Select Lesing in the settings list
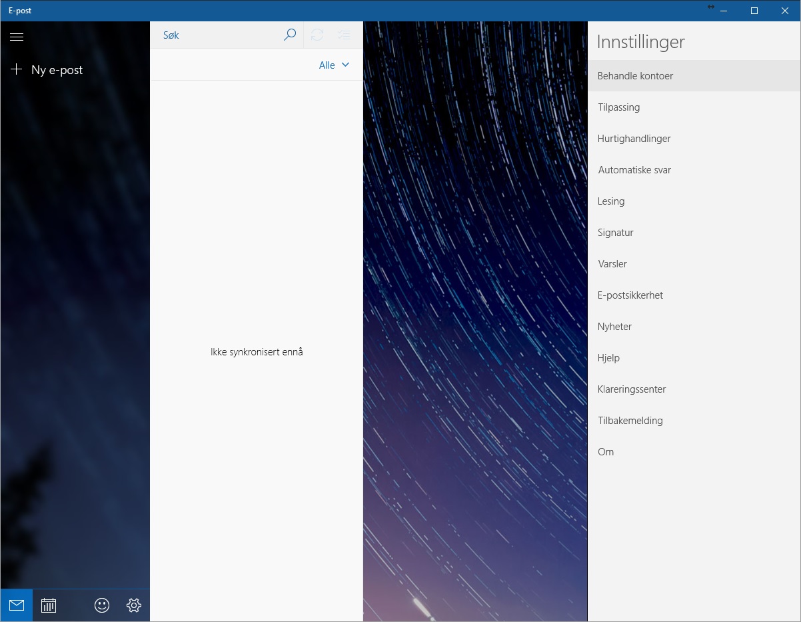Image resolution: width=801 pixels, height=622 pixels. click(694, 201)
